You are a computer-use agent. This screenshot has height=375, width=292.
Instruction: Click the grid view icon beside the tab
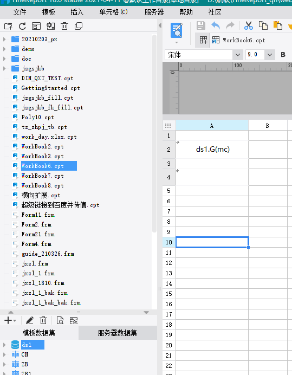coord(203,40)
